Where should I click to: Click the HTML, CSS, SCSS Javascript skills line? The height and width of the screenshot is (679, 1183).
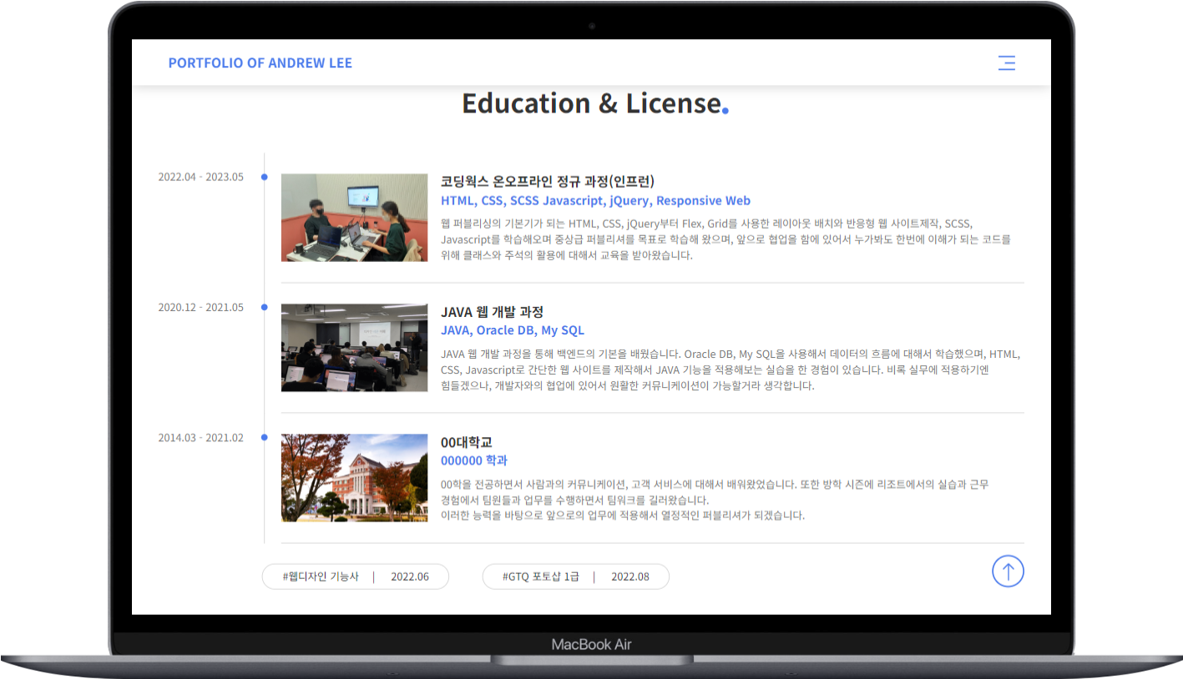(x=595, y=201)
